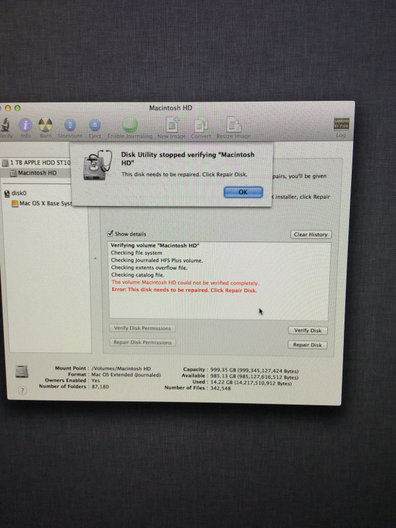Click the New Image toolbar icon
The width and height of the screenshot is (396, 528).
point(172,125)
